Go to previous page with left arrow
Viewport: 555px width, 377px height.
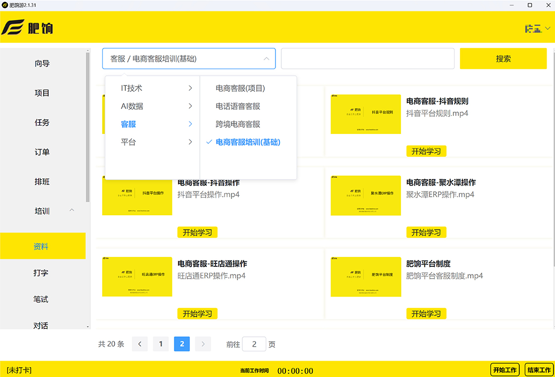(x=140, y=344)
